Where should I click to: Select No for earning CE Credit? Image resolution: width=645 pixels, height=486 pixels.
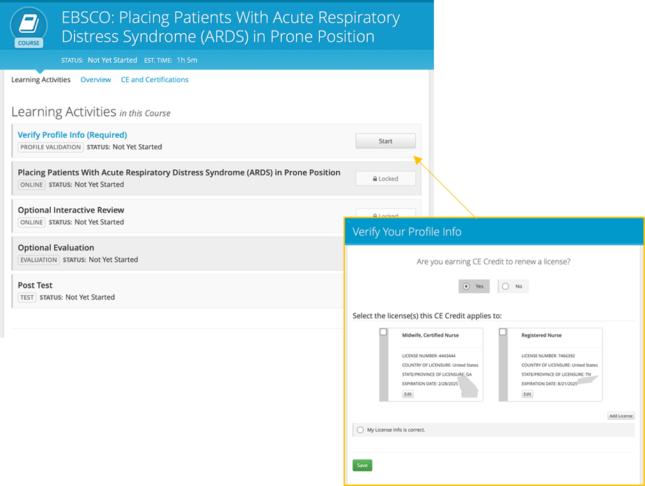pyautogui.click(x=513, y=286)
